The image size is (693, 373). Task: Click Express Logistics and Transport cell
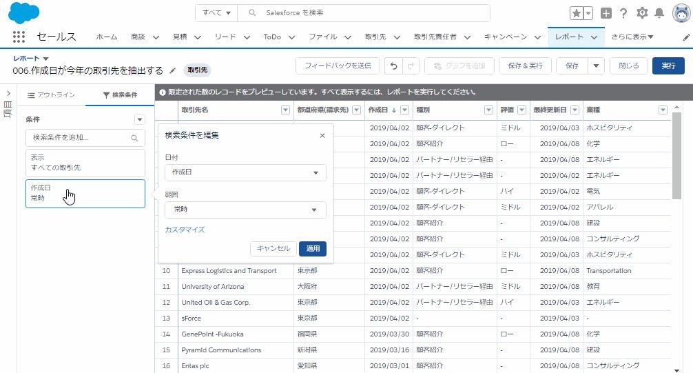pos(236,271)
